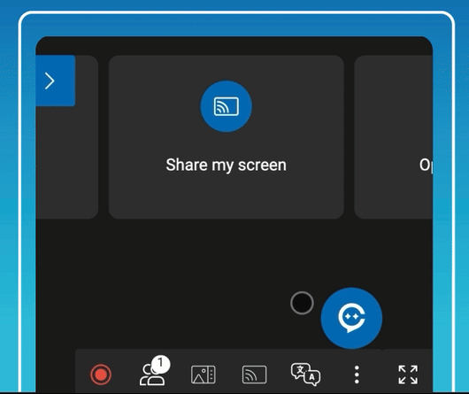Click the participant count badge showing 1
The width and height of the screenshot is (469, 394).
click(x=161, y=363)
